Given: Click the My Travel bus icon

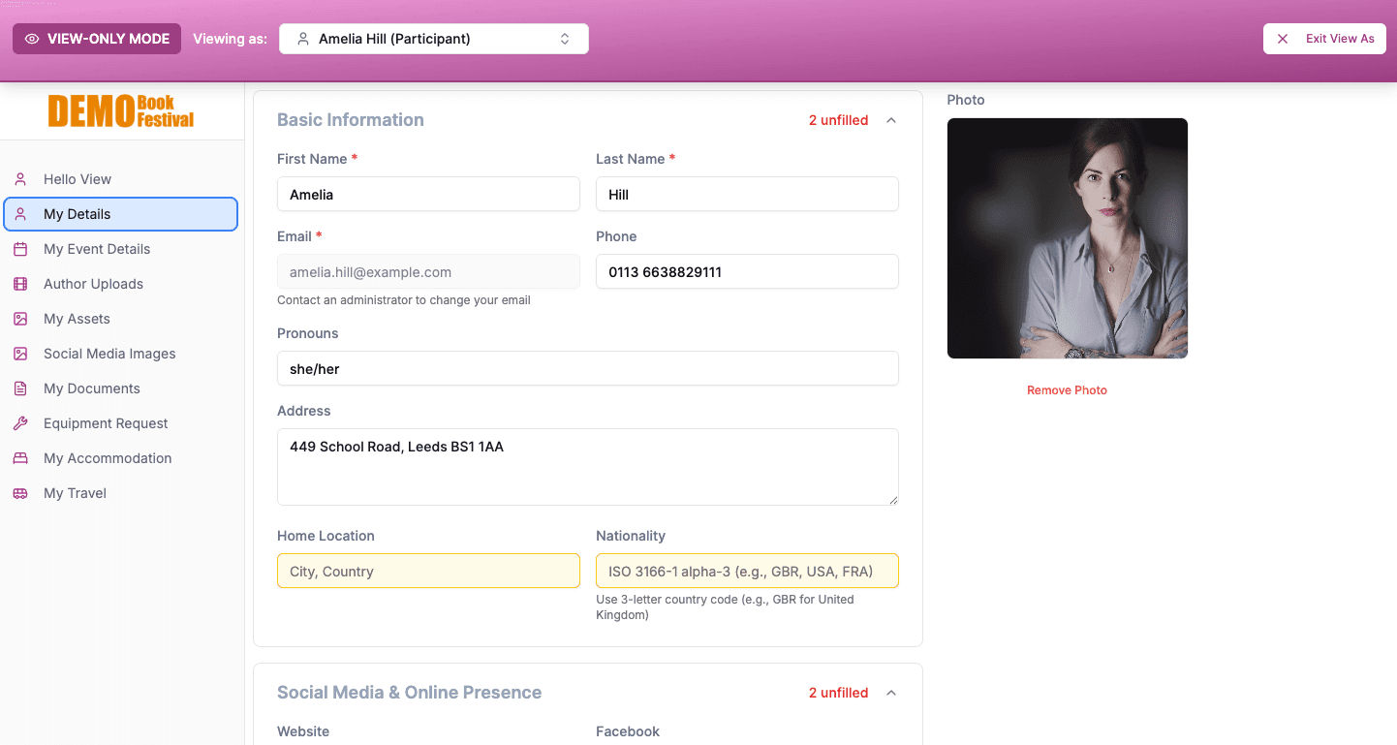Looking at the screenshot, I should coord(20,493).
